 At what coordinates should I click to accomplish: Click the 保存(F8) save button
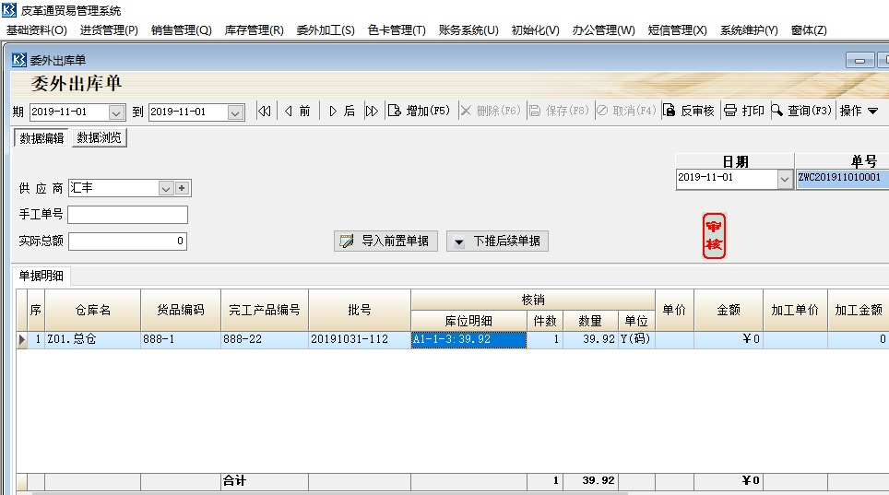tap(559, 111)
